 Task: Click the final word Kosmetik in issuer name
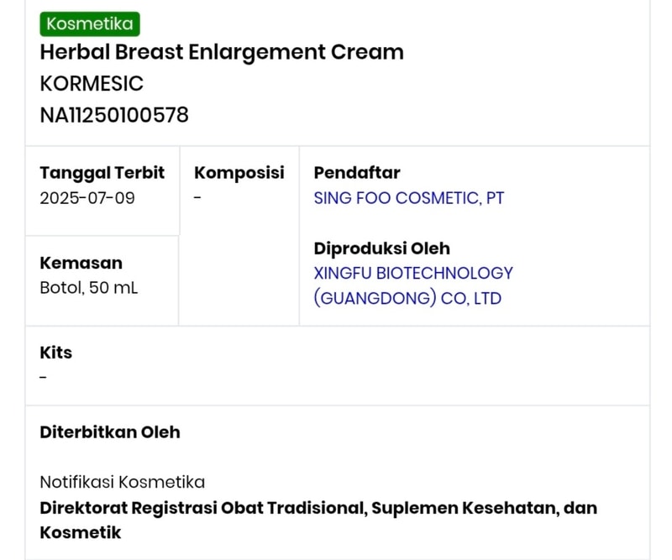pyautogui.click(x=81, y=532)
